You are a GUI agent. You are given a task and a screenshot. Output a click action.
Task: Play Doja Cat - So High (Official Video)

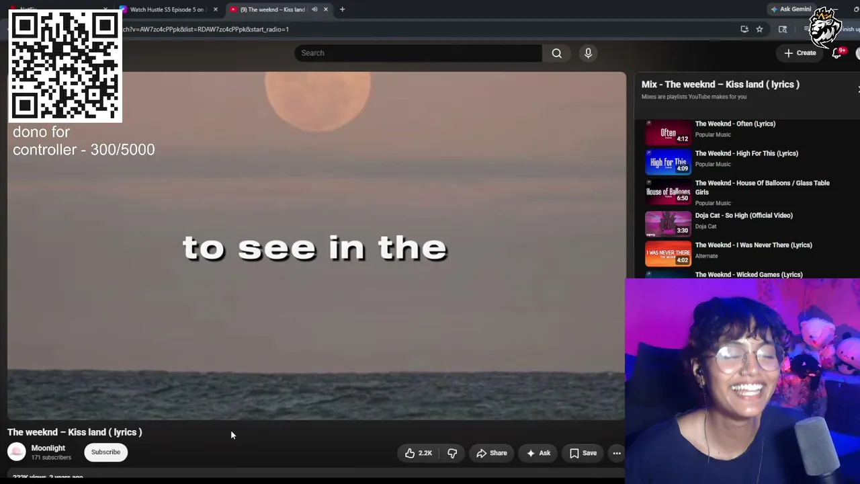tap(744, 216)
